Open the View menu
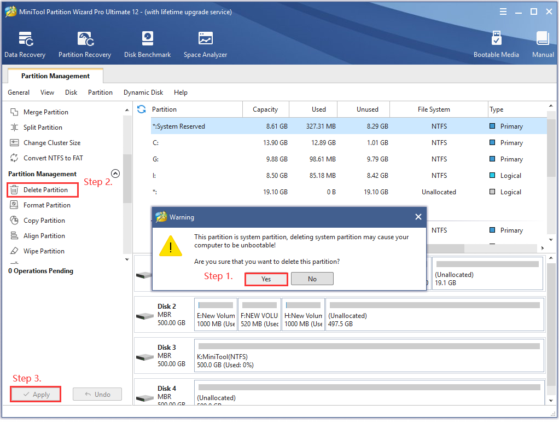 click(x=47, y=93)
